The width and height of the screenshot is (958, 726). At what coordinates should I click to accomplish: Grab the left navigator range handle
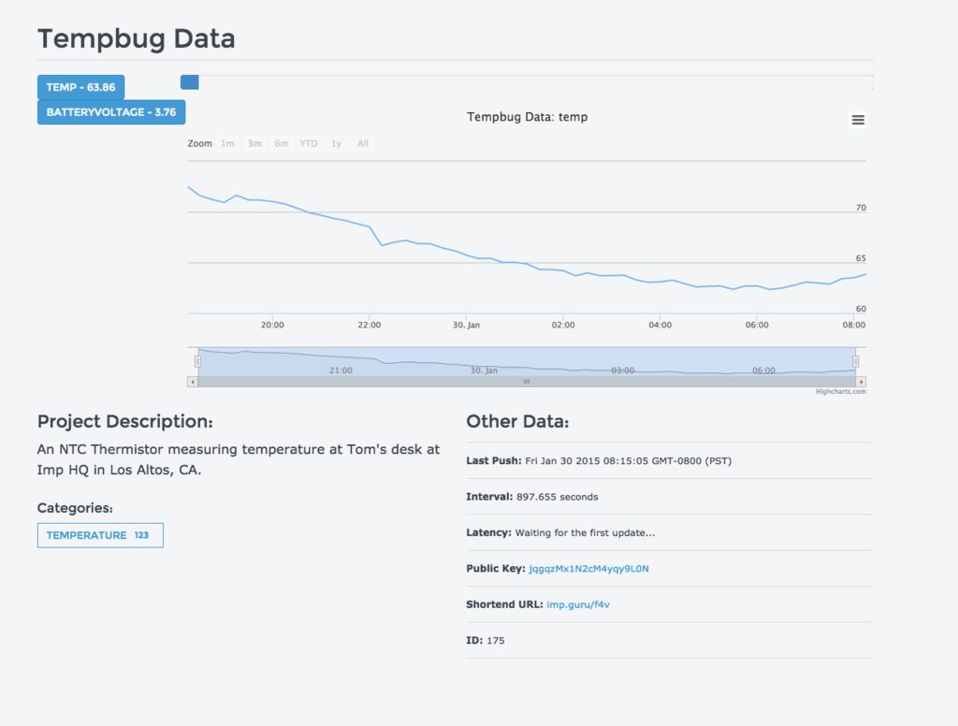pos(197,361)
